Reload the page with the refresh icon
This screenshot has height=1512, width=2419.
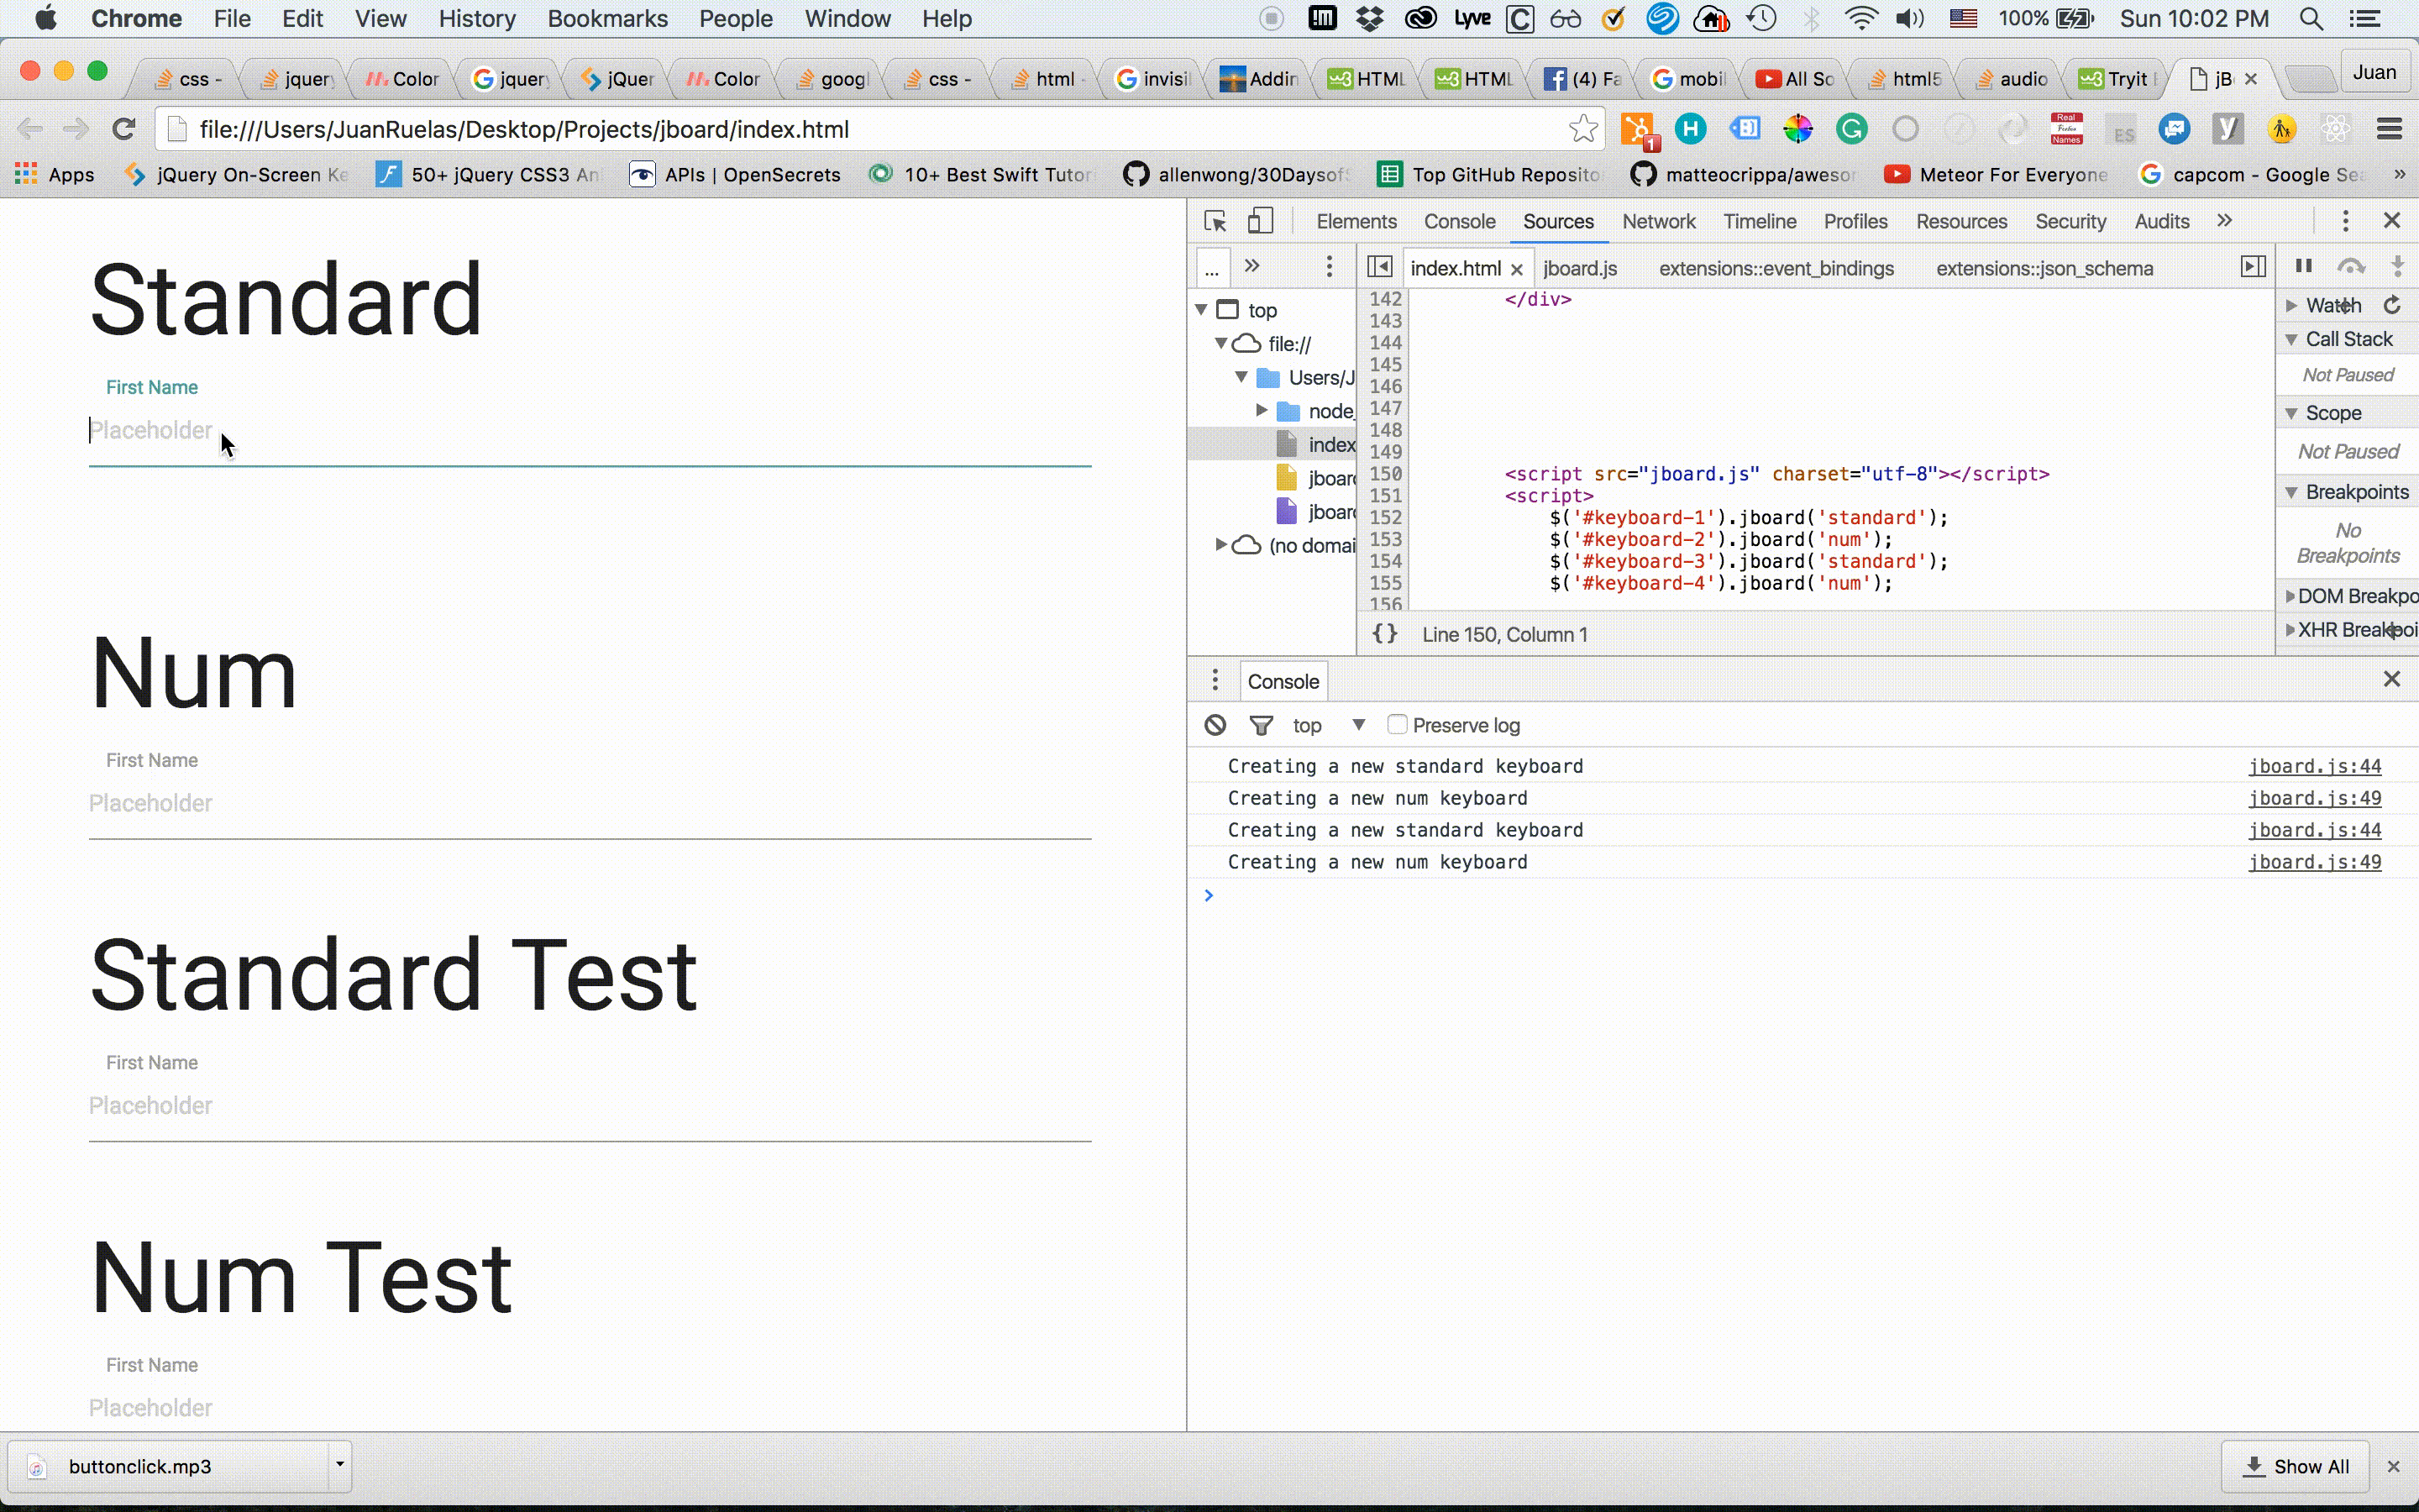point(124,129)
